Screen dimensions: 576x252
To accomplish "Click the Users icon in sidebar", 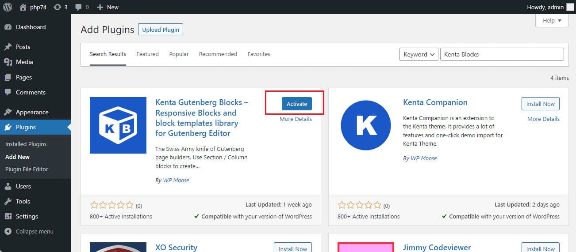I will pyautogui.click(x=8, y=186).
